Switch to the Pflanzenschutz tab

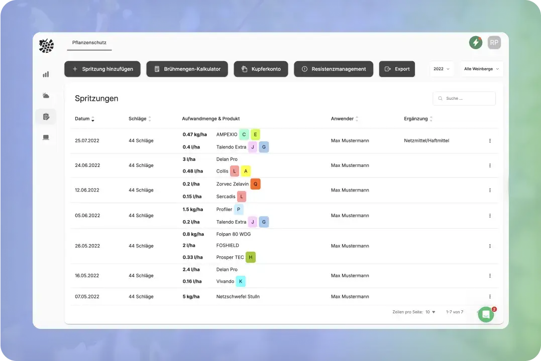89,43
